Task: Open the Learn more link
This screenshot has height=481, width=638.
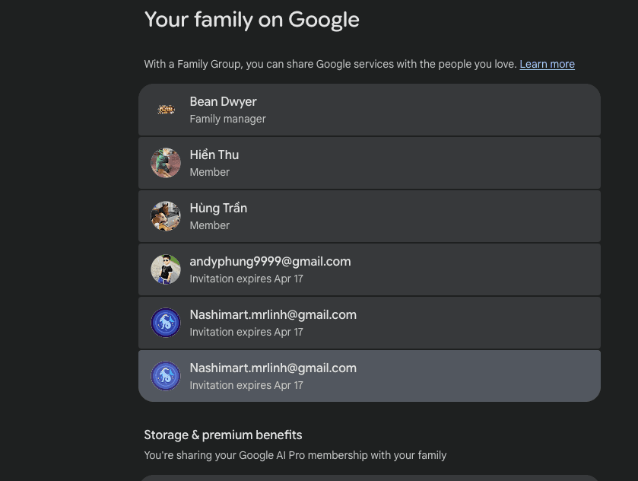Action: tap(547, 65)
